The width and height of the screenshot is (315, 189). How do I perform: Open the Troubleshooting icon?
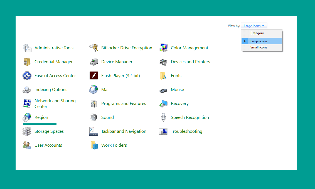pos(163,131)
